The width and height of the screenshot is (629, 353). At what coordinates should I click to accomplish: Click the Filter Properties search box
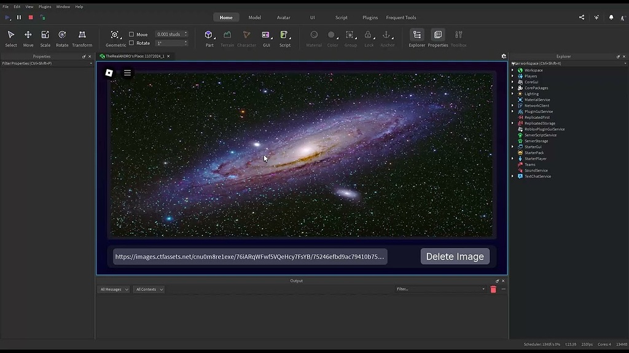click(x=47, y=63)
